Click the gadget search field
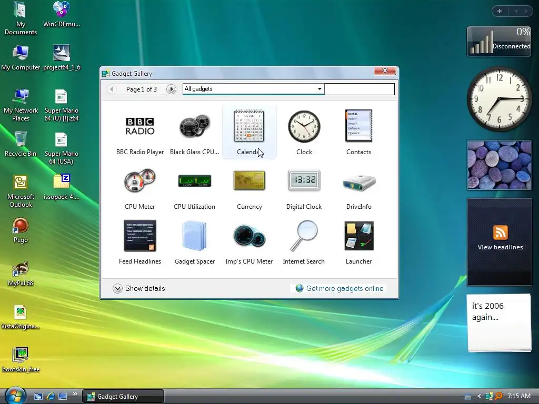This screenshot has width=539, height=404. click(x=359, y=89)
